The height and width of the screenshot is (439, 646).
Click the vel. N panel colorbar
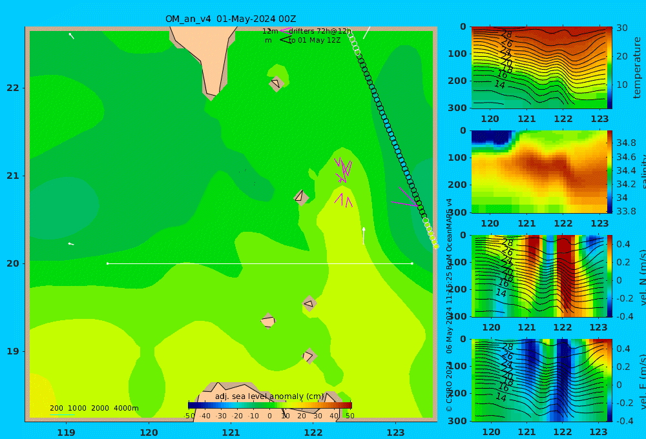pos(610,276)
